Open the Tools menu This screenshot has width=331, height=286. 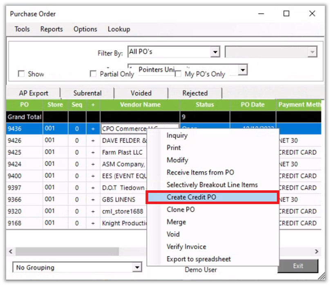click(22, 29)
